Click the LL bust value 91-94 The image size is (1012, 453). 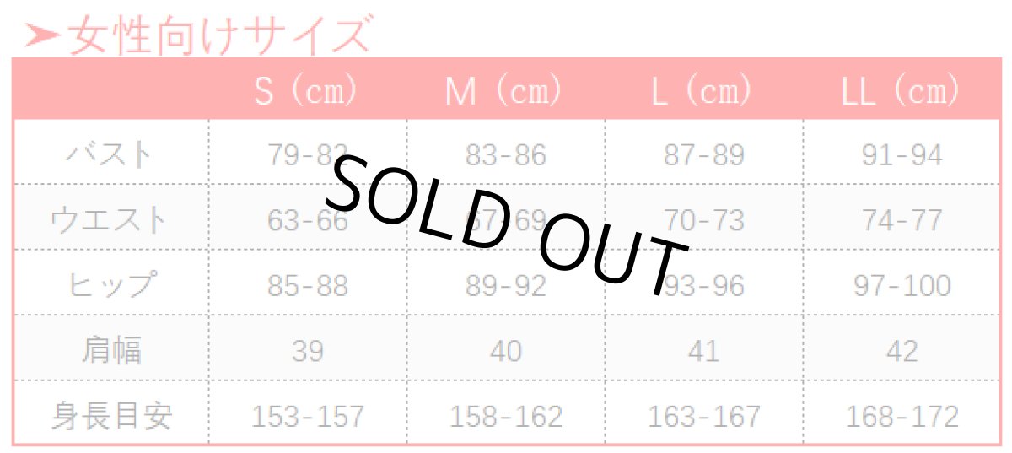[x=902, y=155]
